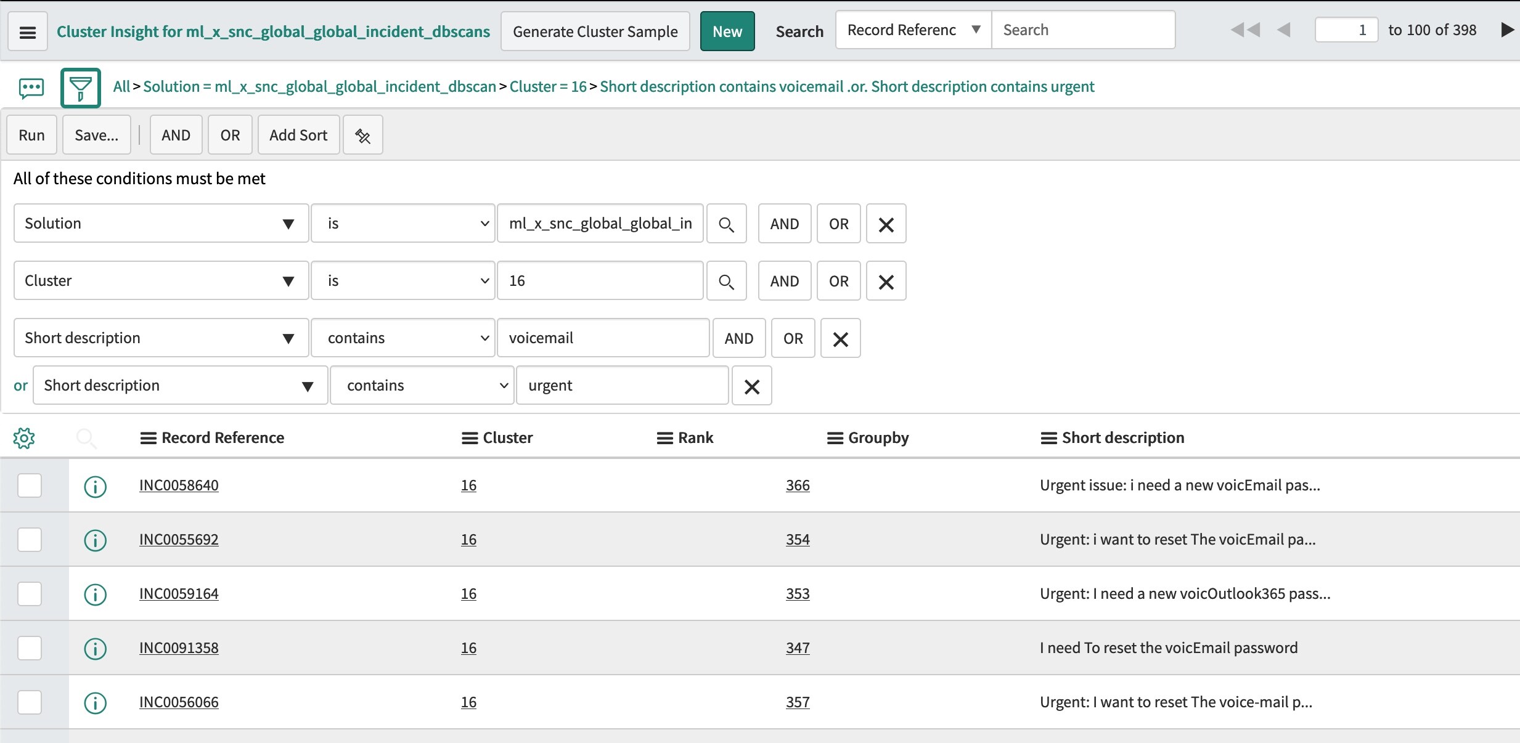Click the All breadcrumb link
Screen dimensions: 1520x743
[x=121, y=86]
